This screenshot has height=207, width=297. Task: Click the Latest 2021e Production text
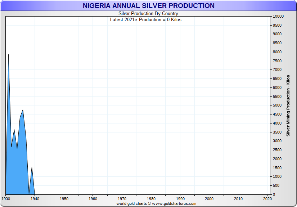145,19
